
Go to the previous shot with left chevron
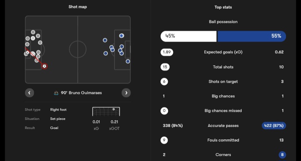point(29,93)
